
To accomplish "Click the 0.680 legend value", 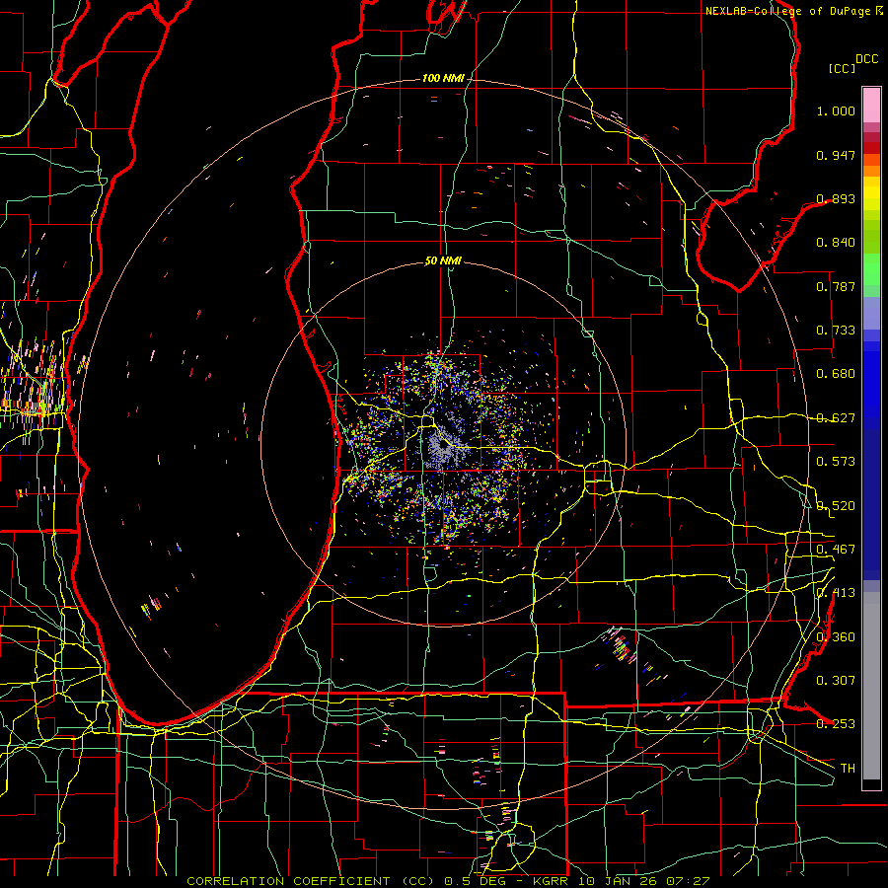I will (x=836, y=374).
